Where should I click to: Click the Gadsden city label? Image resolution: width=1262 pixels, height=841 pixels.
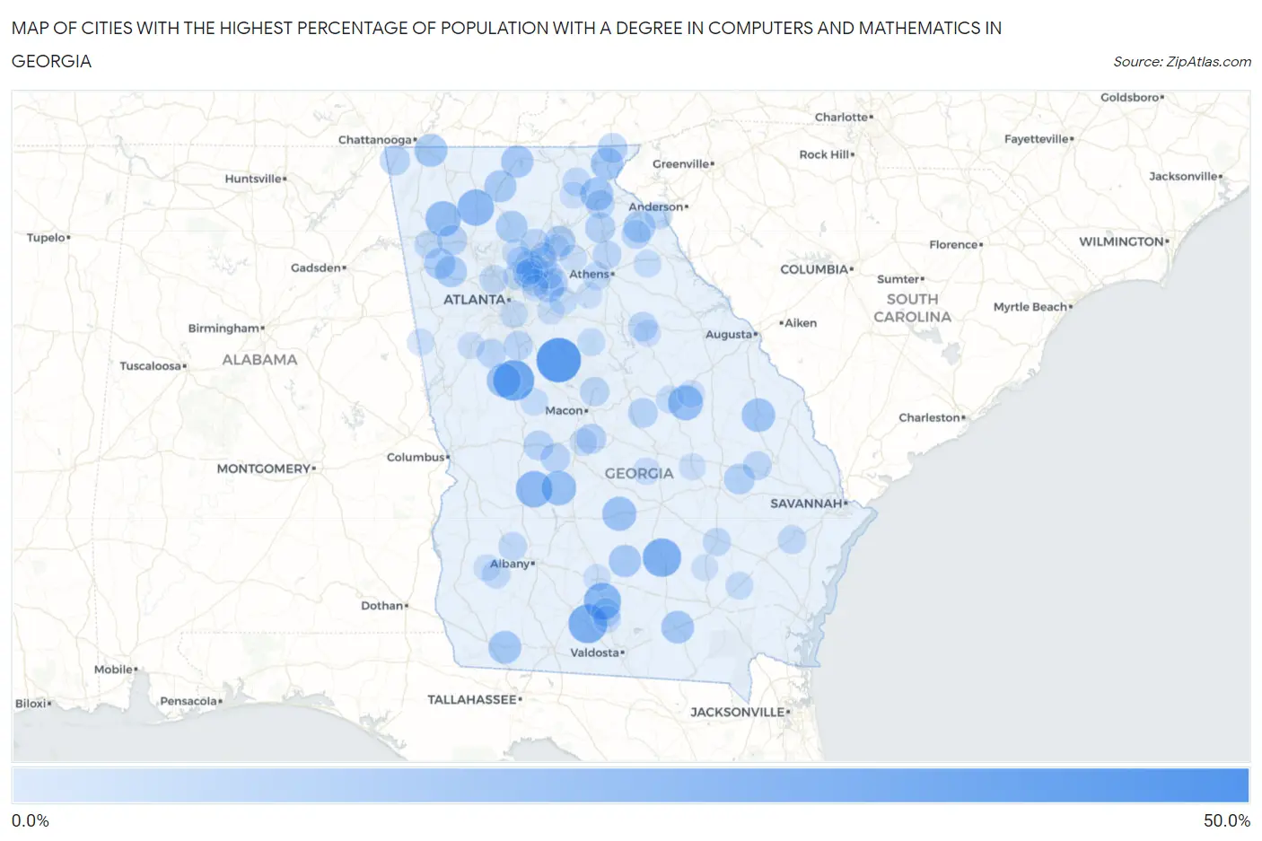coord(316,268)
